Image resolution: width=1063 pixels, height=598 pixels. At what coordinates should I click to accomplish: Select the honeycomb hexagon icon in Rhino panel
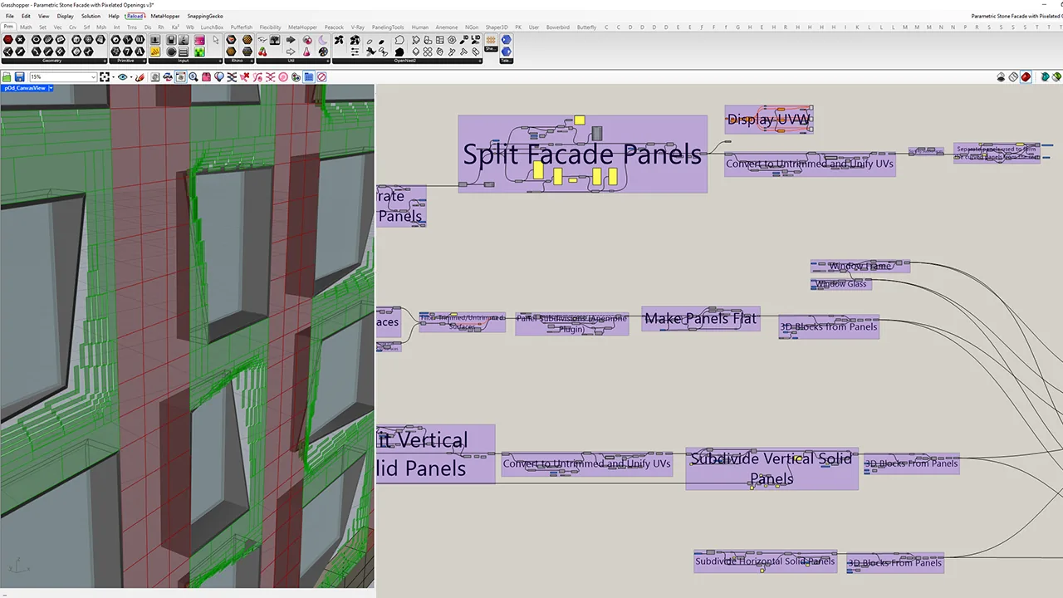[x=247, y=39]
